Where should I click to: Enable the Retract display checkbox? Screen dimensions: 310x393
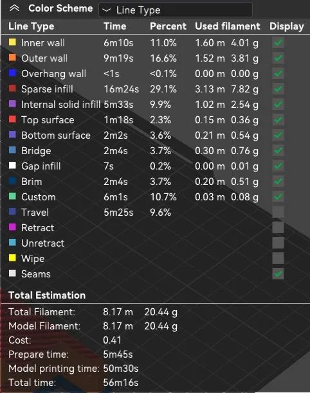click(x=278, y=227)
